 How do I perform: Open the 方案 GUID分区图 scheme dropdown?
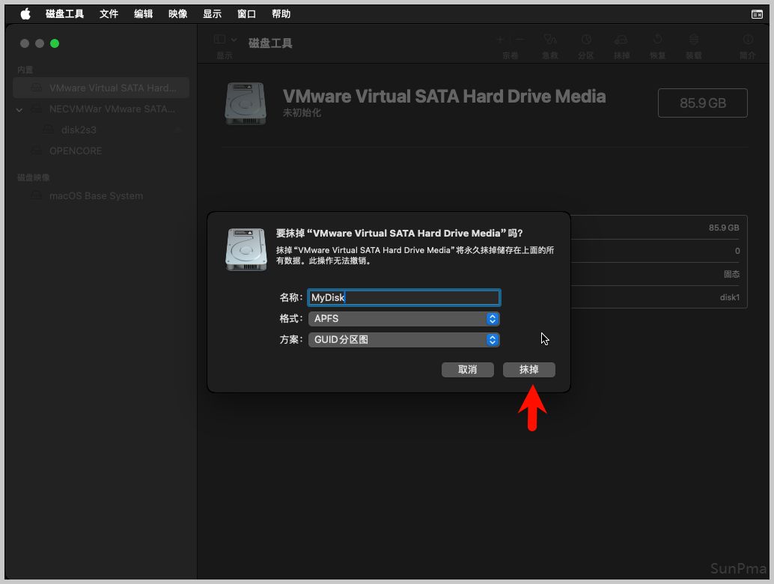[x=404, y=340]
